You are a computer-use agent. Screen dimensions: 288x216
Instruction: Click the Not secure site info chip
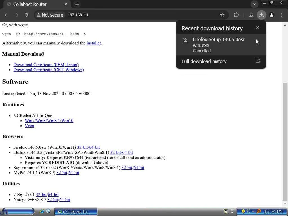click(50, 15)
